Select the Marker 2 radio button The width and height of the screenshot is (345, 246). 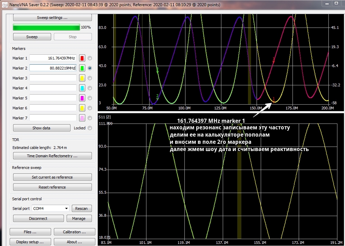point(90,68)
